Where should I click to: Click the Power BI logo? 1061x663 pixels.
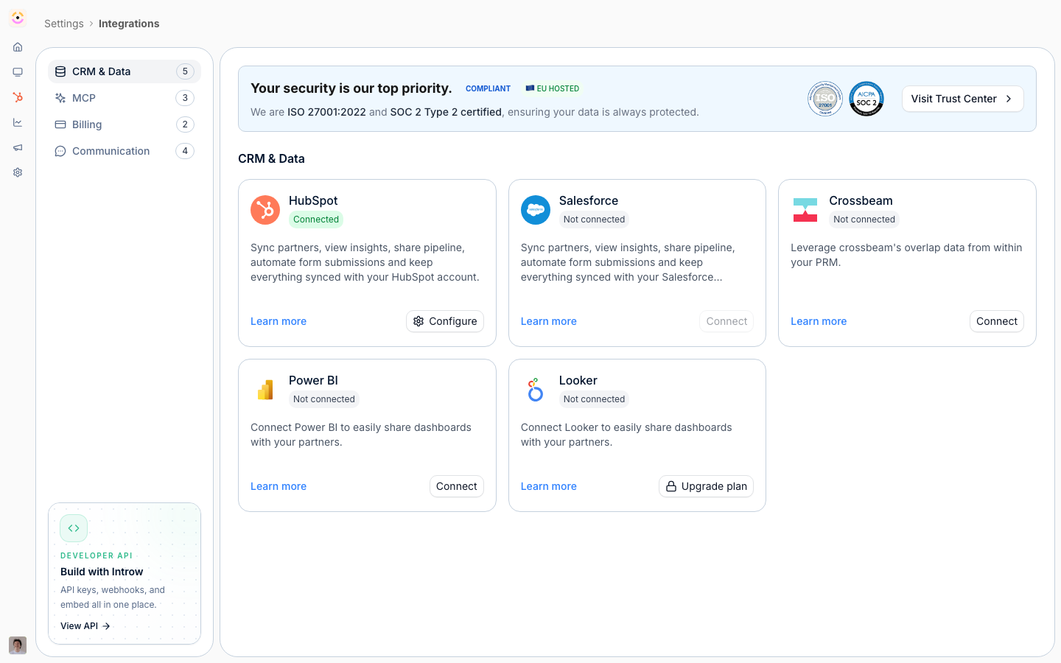(265, 390)
